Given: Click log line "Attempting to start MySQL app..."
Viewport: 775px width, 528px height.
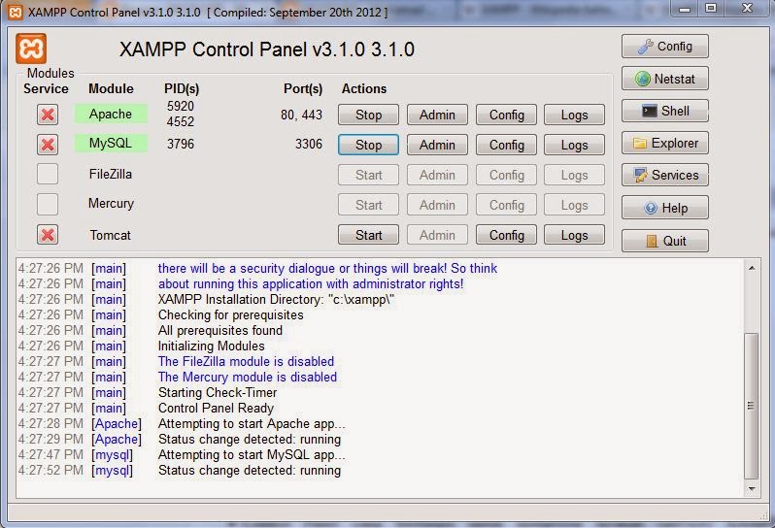Looking at the screenshot, I should click(x=252, y=455).
